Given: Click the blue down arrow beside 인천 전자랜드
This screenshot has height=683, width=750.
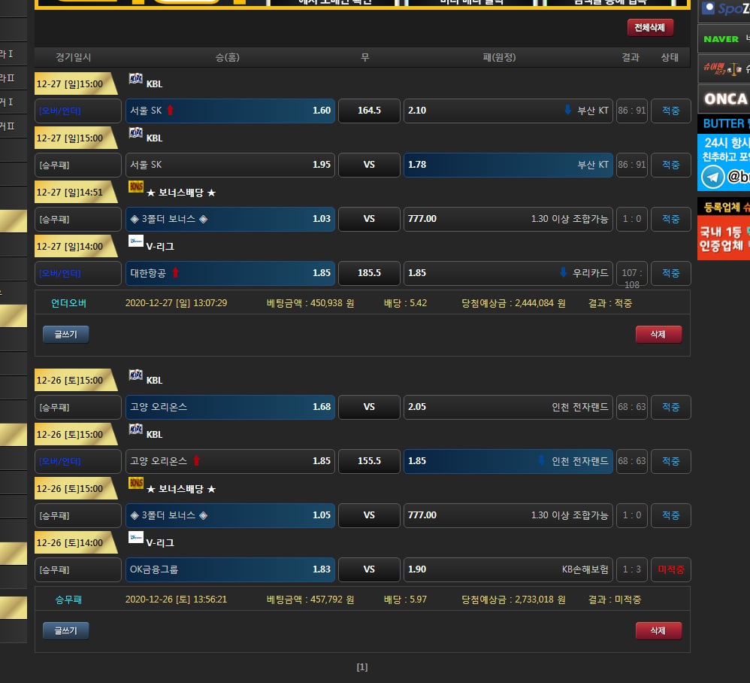Looking at the screenshot, I should click(x=542, y=461).
